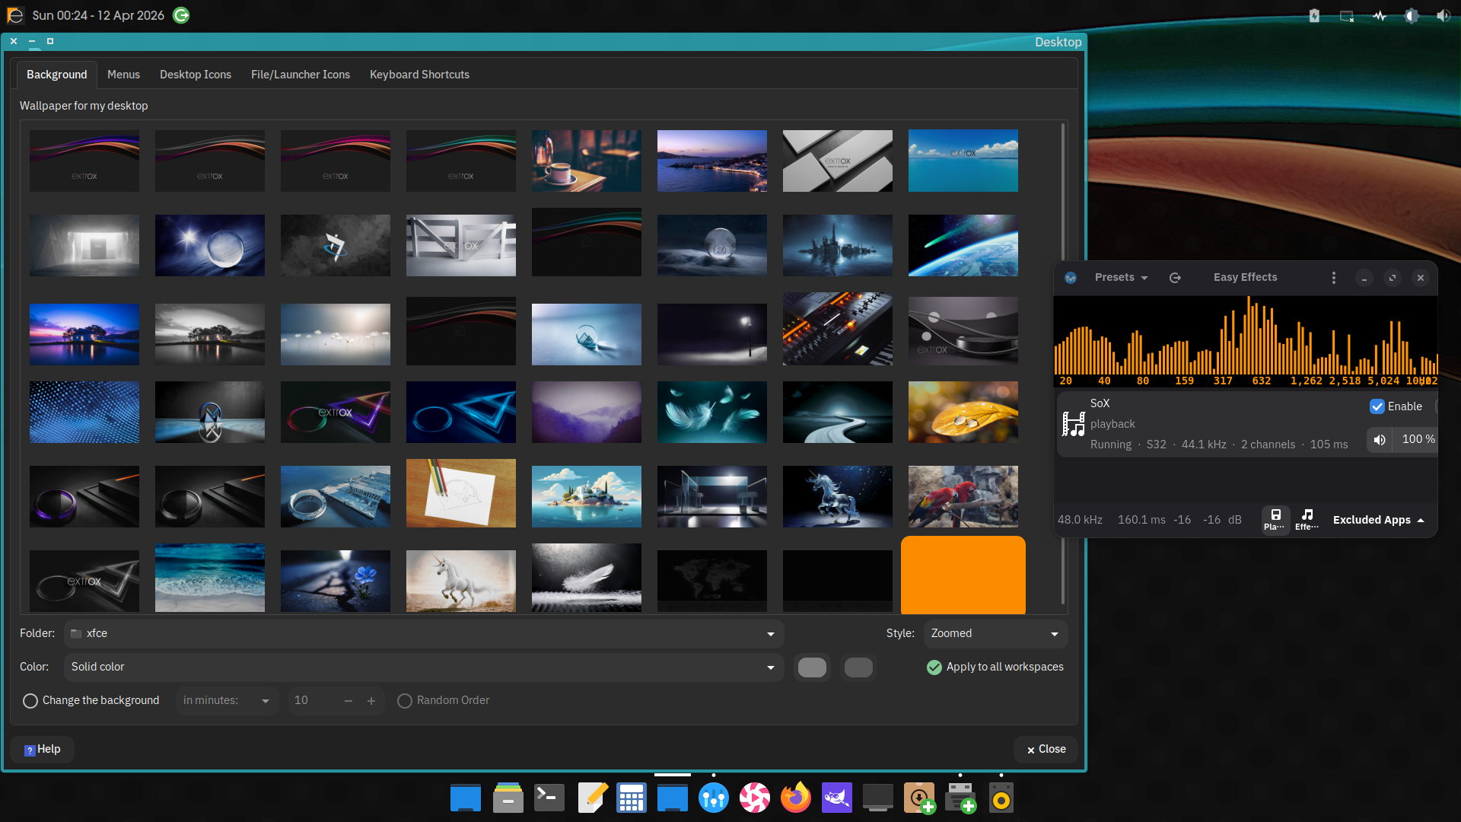The image size is (1461, 822).
Task: Toggle Apply to all workspaces
Action: (x=934, y=667)
